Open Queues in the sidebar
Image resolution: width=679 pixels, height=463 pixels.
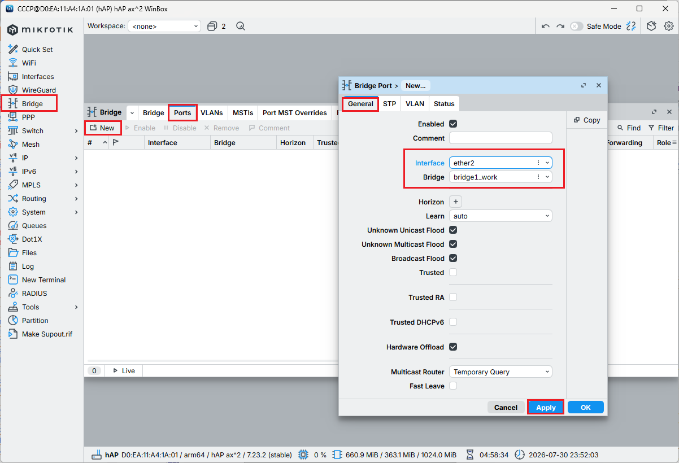click(34, 225)
